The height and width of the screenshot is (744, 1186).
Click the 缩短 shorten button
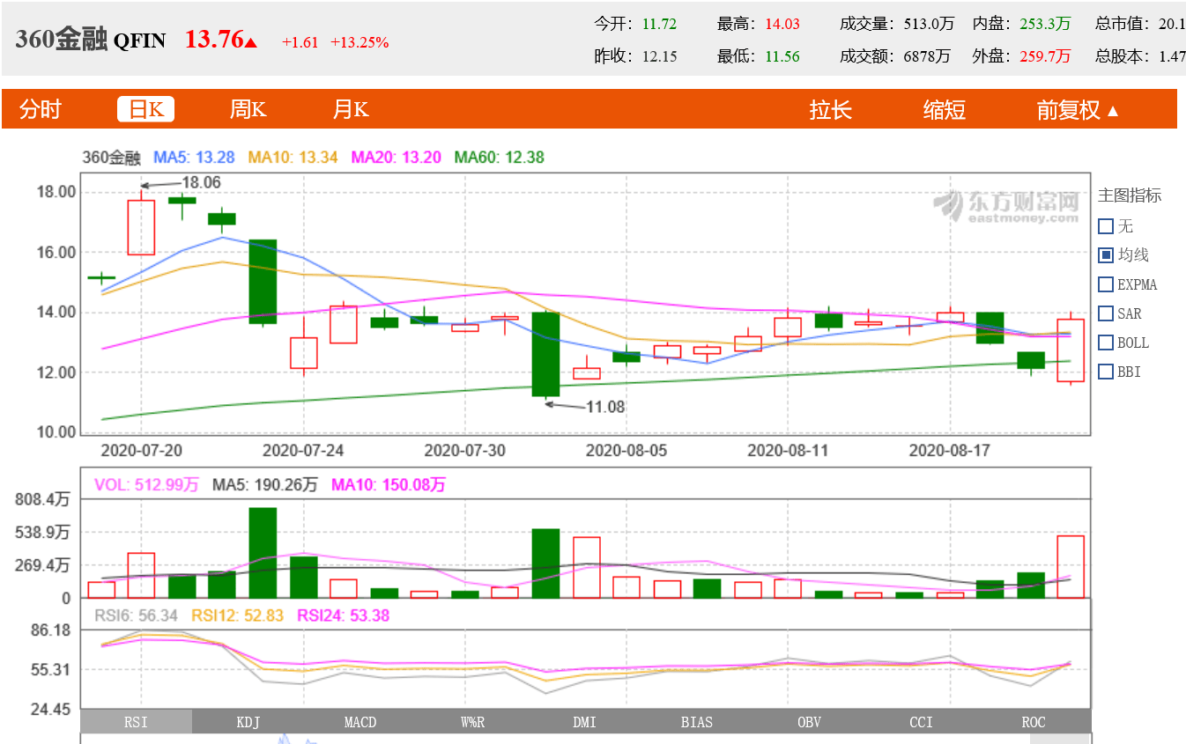point(945,110)
